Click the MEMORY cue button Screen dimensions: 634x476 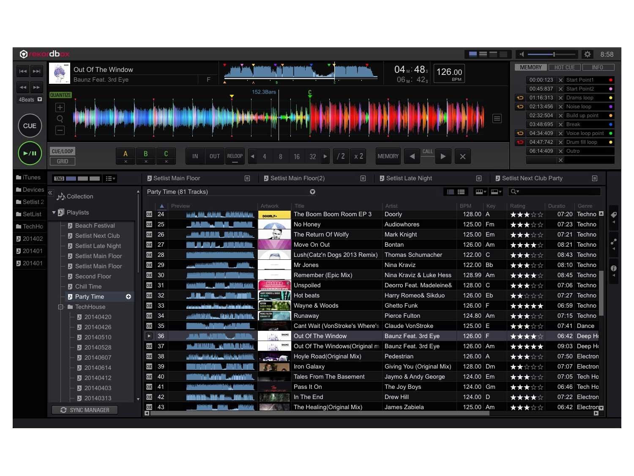388,156
